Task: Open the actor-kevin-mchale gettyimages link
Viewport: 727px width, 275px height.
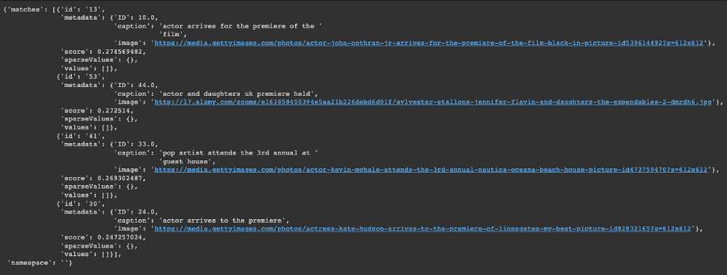Action: [430, 170]
